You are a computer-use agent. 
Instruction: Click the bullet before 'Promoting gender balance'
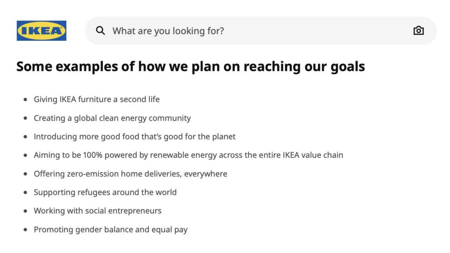pyautogui.click(x=25, y=229)
